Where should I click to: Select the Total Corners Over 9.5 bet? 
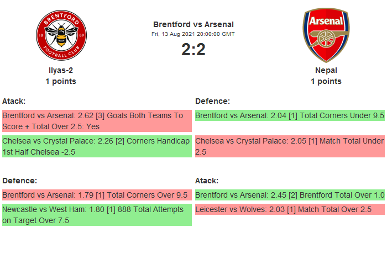(x=96, y=195)
